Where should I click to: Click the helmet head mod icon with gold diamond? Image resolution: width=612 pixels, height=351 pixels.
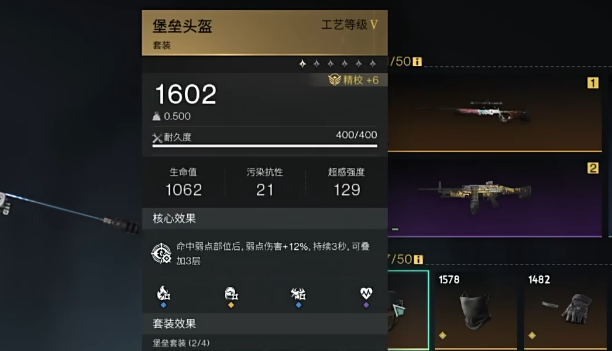click(231, 293)
